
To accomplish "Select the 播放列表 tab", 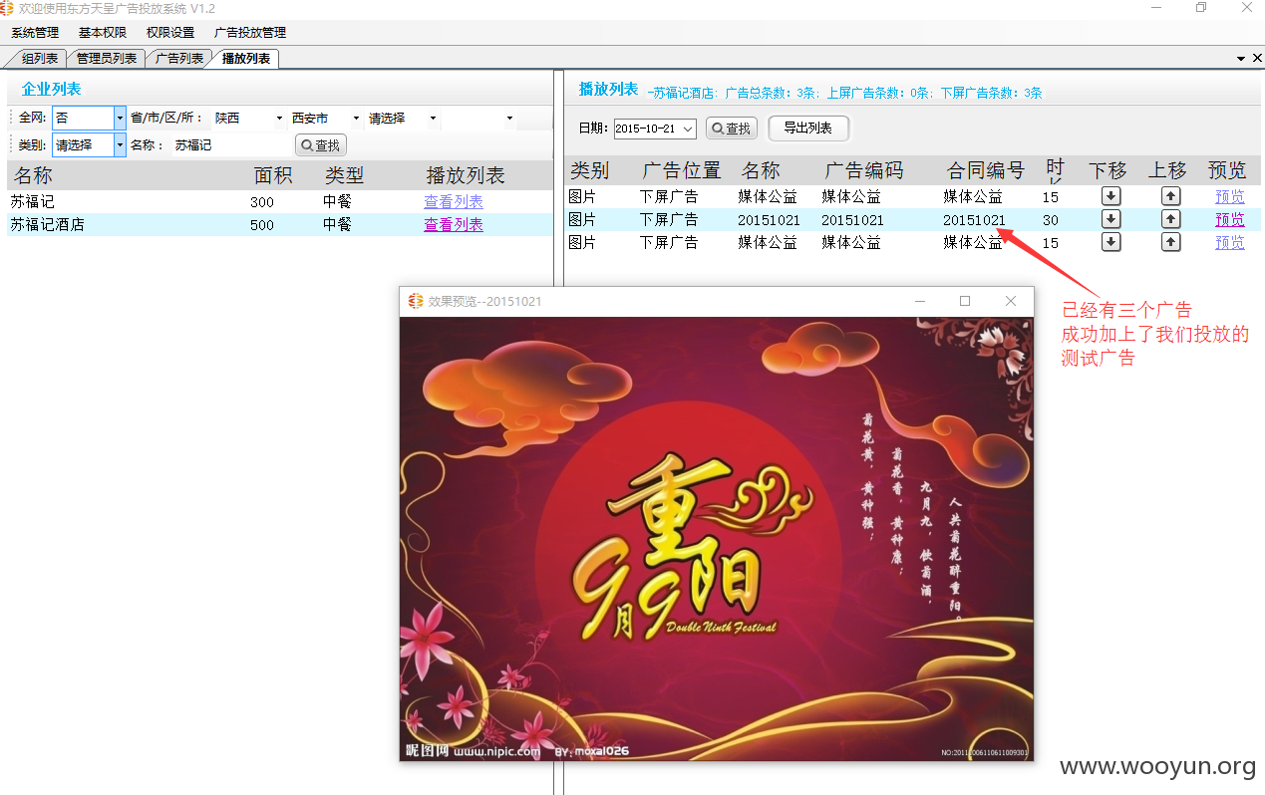I will (246, 59).
